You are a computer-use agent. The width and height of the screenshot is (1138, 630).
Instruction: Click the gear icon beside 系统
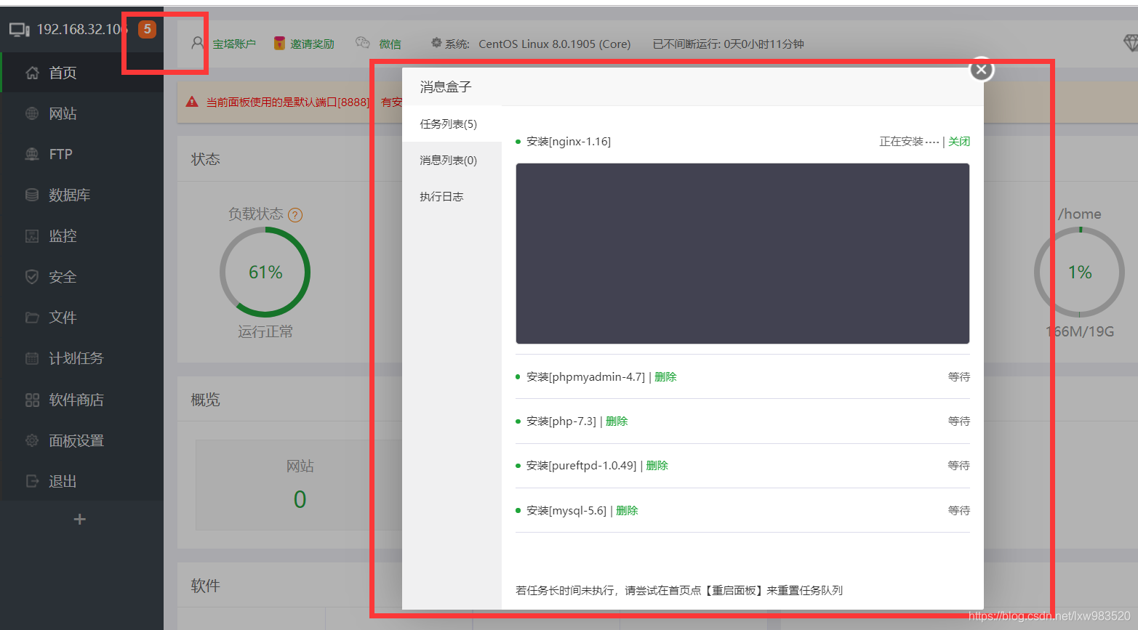point(436,43)
